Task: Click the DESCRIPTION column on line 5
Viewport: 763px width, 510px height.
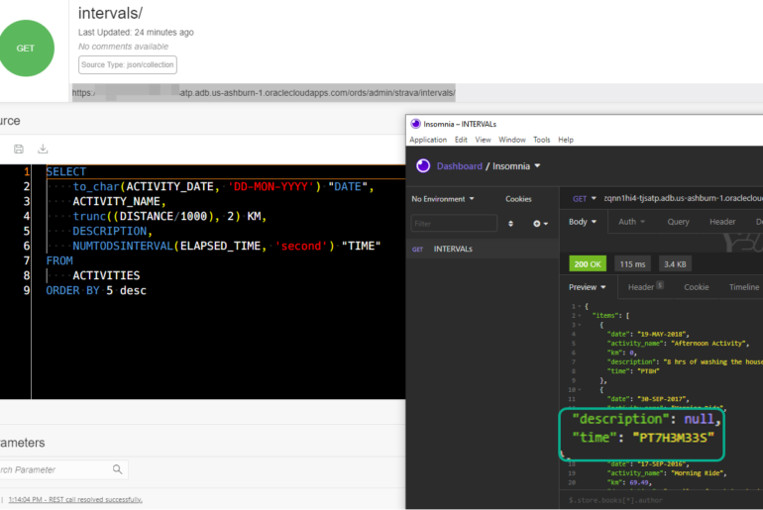Action: (x=109, y=231)
